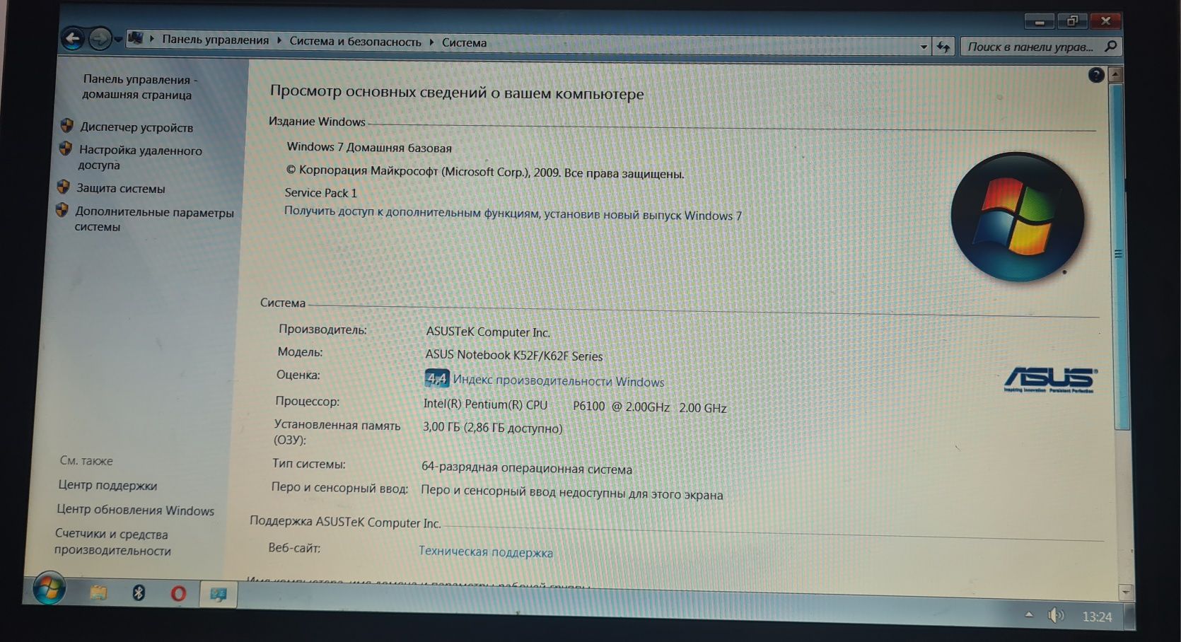Show hidden tray icons arrow
Image resolution: width=1181 pixels, height=642 pixels.
click(x=1029, y=614)
